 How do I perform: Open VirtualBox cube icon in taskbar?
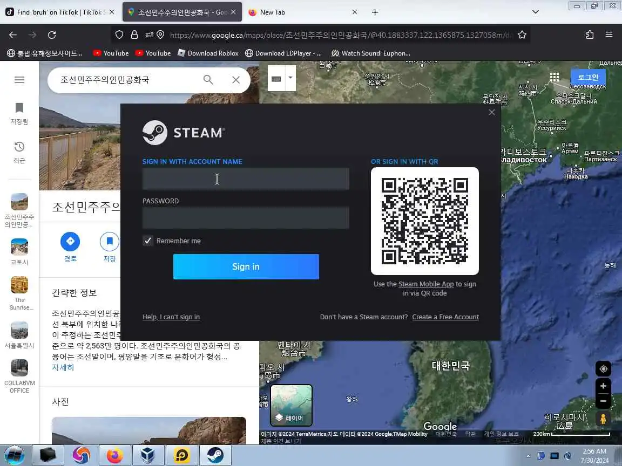pos(148,455)
